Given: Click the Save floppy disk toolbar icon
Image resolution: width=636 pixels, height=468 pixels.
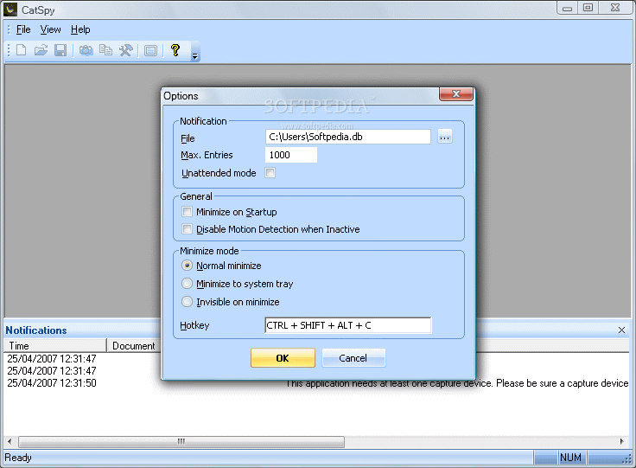Looking at the screenshot, I should point(60,50).
